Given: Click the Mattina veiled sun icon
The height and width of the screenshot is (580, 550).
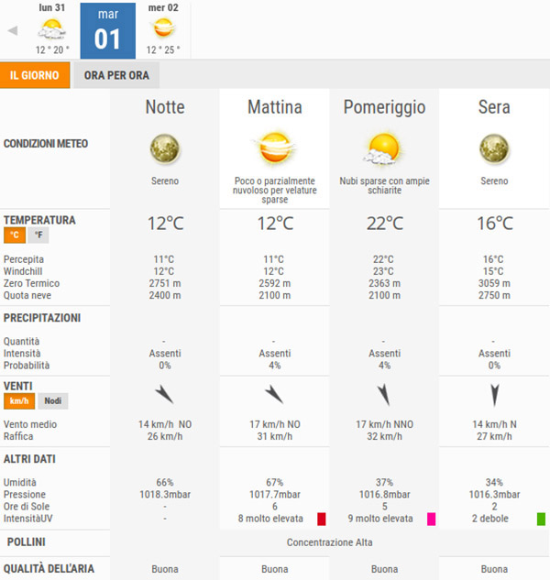Looking at the screenshot, I should pyautogui.click(x=275, y=148).
